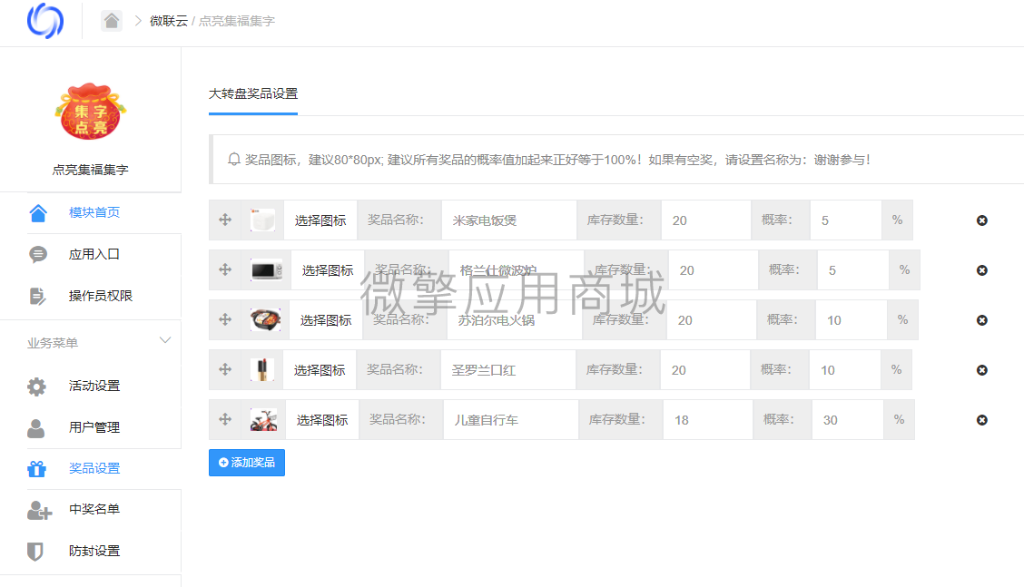1024x587 pixels.
Task: Switch to the 大转盘奖品设置 tab
Action: click(251, 93)
